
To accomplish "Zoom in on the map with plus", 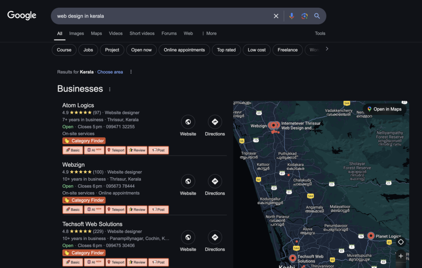I will coord(401,256).
